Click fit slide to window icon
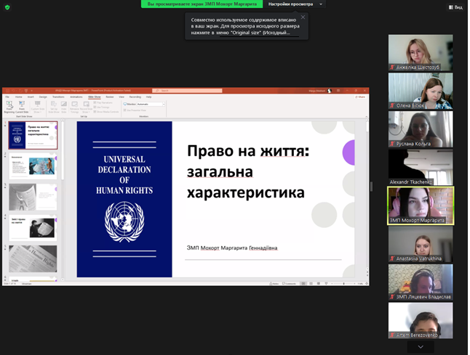This screenshot has height=355, width=470. pyautogui.click(x=367, y=283)
